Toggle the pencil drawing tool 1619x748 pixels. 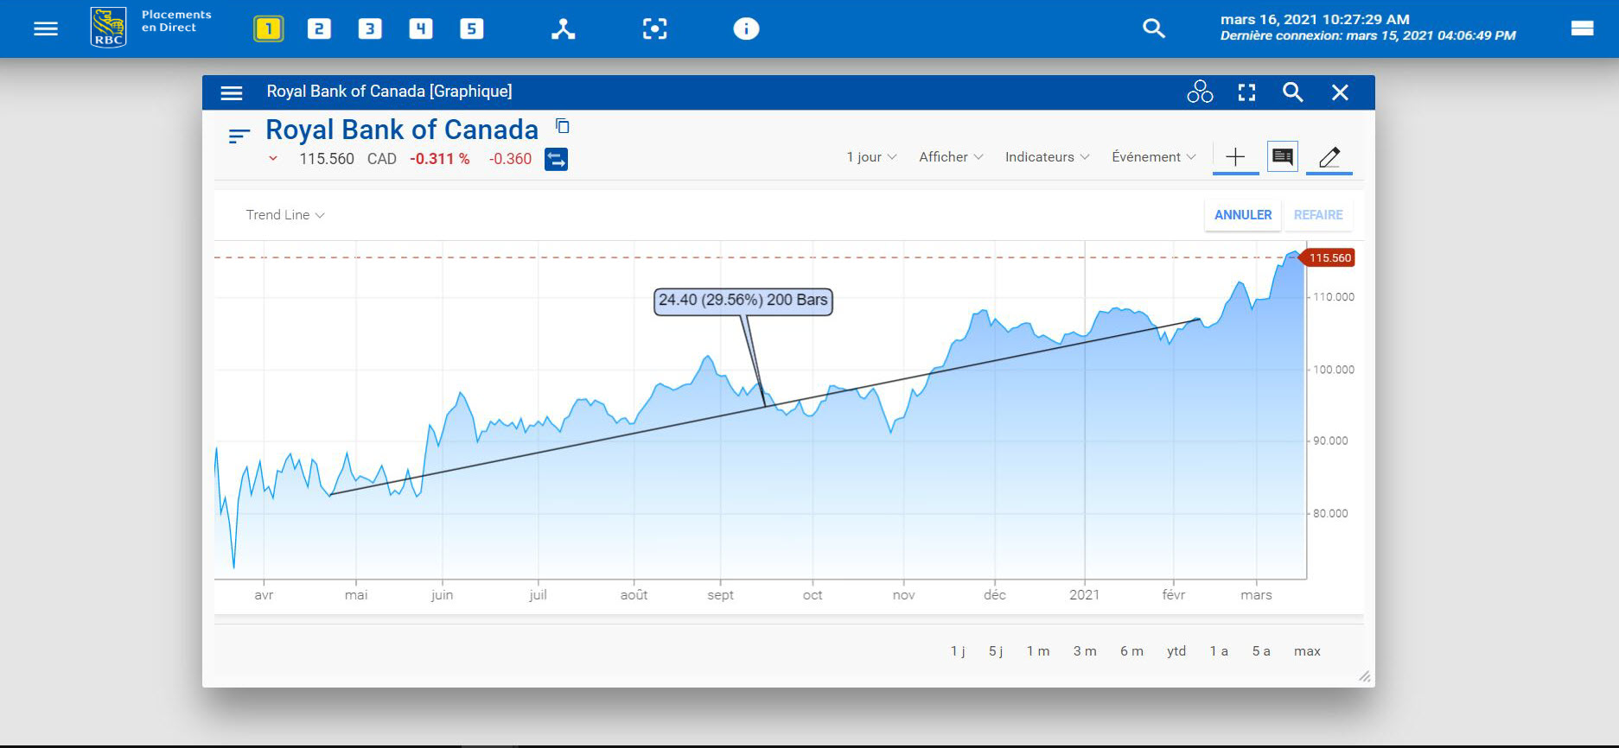(1329, 157)
